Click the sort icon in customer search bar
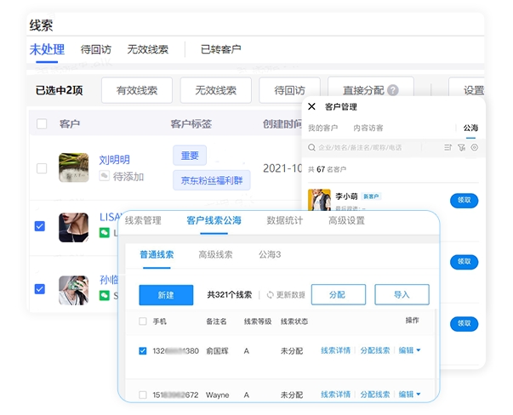 [447, 147]
